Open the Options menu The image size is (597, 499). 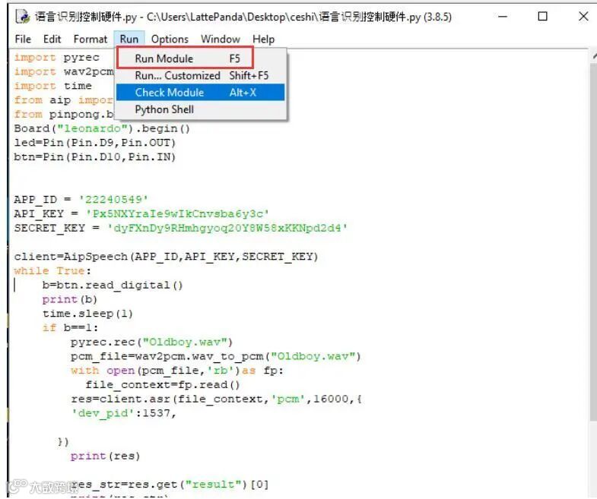[x=170, y=39]
